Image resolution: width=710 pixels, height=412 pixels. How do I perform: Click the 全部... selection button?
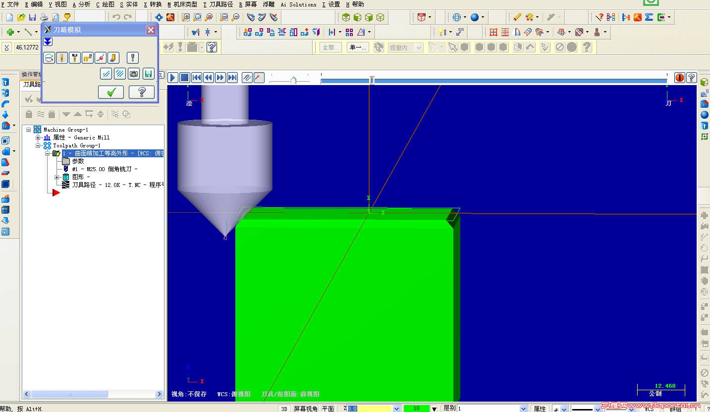(330, 47)
